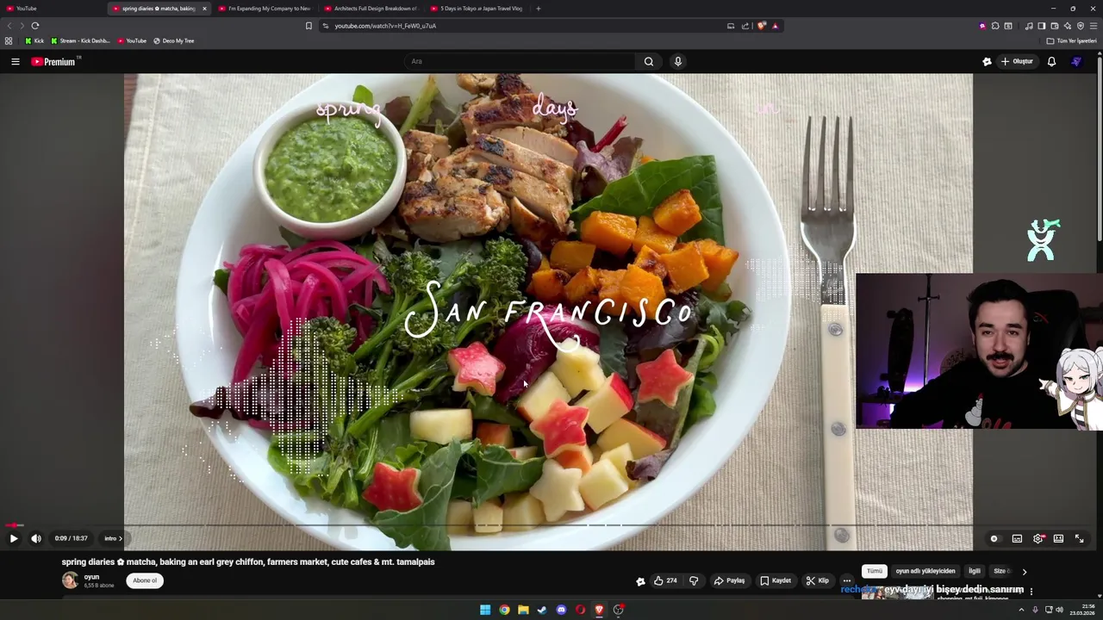The image size is (1103, 620).
Task: Select the İlgili filter chip
Action: pos(975,571)
